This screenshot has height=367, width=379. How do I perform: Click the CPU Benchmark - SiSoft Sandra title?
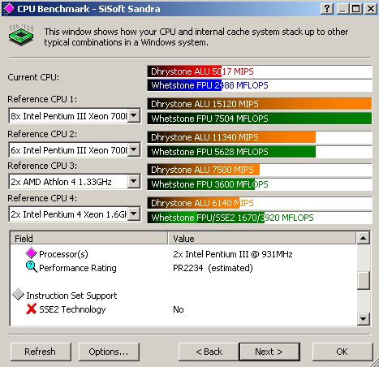(88, 9)
